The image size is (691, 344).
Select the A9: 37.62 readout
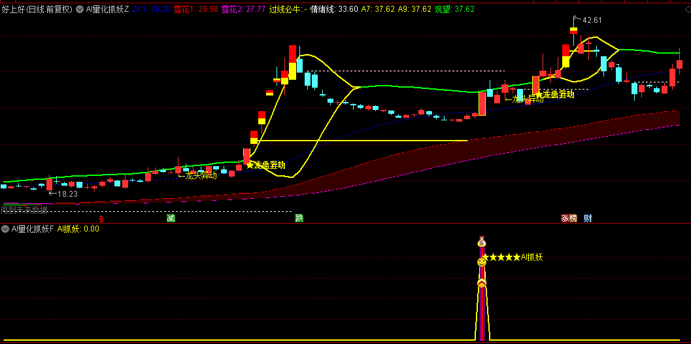414,9
